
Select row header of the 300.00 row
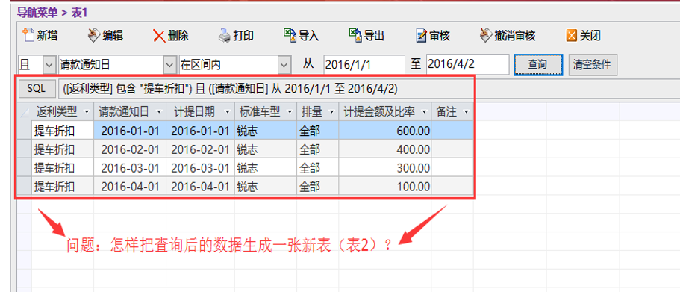pyautogui.click(x=25, y=167)
